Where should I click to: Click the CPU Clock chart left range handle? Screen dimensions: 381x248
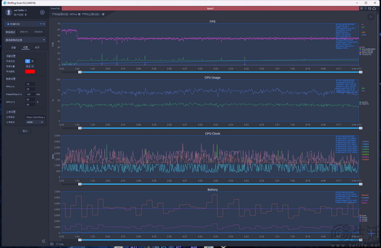click(80, 184)
